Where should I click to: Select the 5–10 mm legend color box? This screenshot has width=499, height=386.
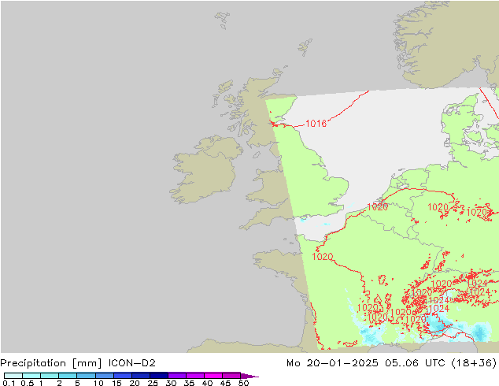click(x=86, y=376)
